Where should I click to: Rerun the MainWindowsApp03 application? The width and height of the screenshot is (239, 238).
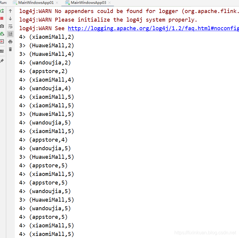click(x=2, y=11)
